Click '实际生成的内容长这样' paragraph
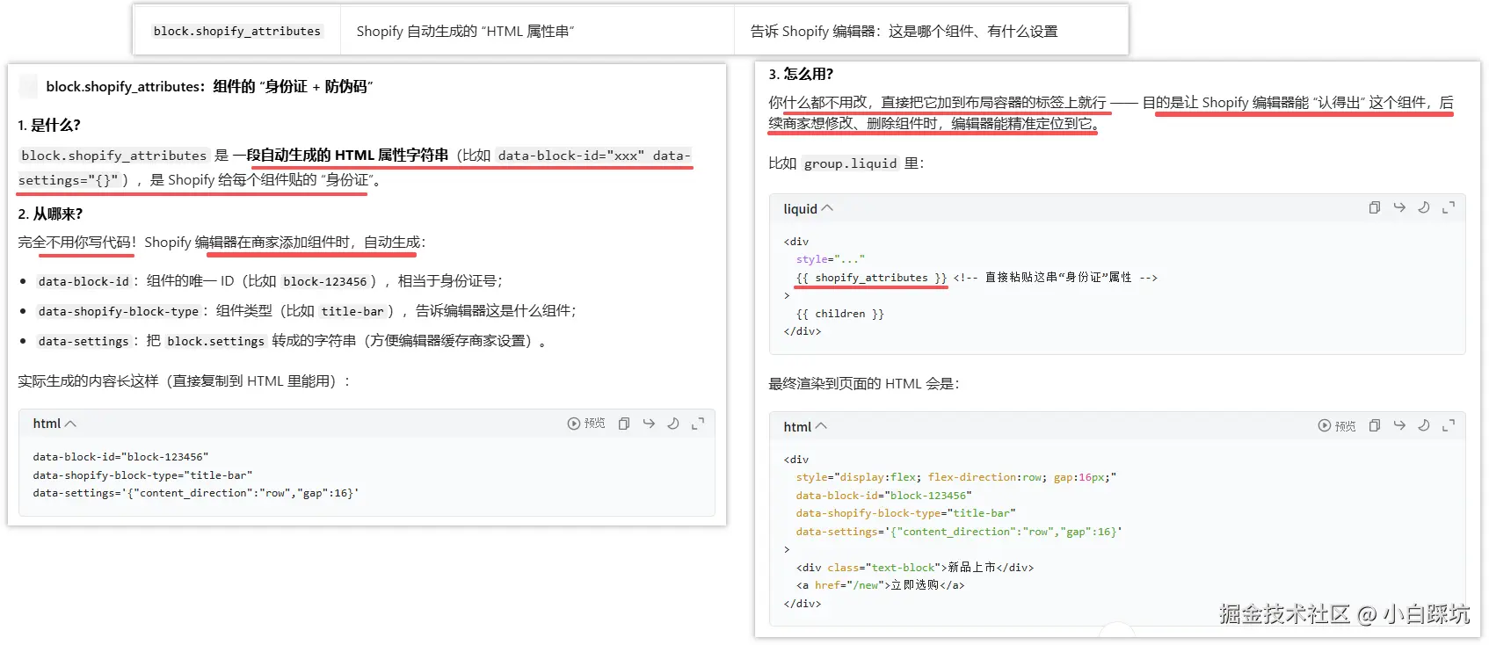Viewport: 1489px width, 645px height. click(185, 380)
